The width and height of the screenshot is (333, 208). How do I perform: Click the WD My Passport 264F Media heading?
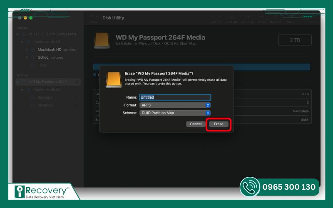pos(160,37)
